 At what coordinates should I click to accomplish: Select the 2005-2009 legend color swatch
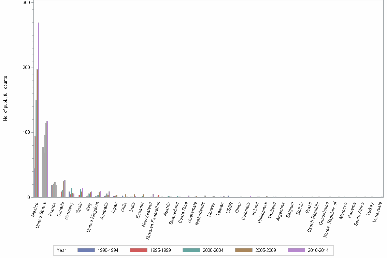coord(243,250)
